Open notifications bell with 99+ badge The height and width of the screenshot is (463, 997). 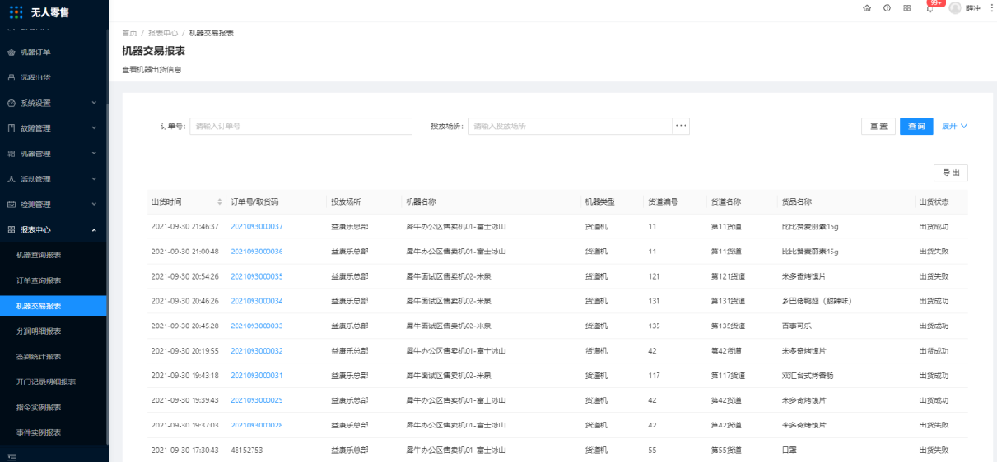point(931,7)
